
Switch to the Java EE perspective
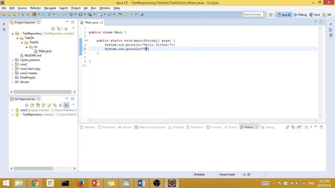click(x=284, y=15)
